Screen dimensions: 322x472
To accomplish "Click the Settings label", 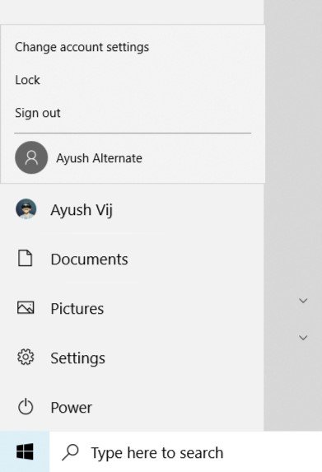I will click(x=78, y=358).
